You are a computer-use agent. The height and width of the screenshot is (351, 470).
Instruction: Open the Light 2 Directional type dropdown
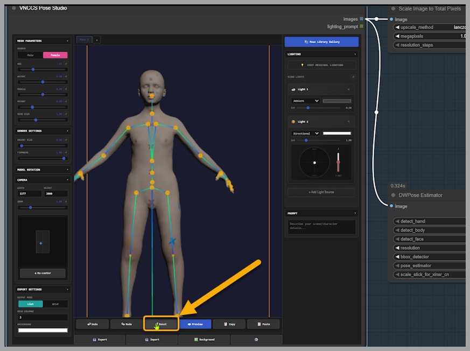point(305,134)
